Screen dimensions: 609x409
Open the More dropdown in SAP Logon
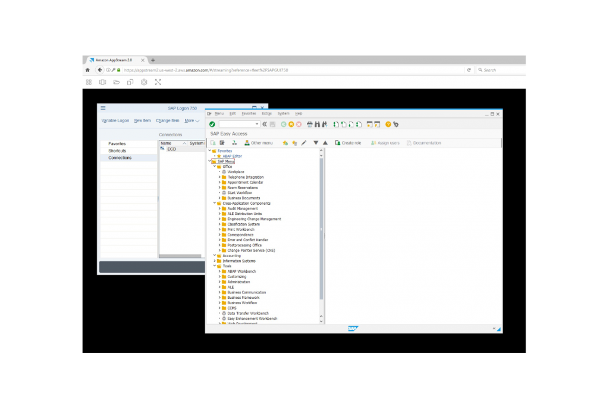coord(192,121)
